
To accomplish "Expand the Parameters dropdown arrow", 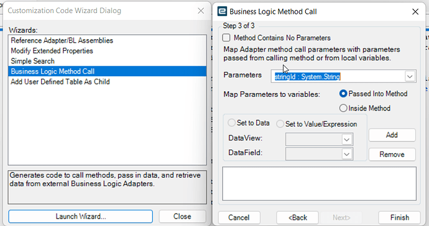I will tap(410, 76).
